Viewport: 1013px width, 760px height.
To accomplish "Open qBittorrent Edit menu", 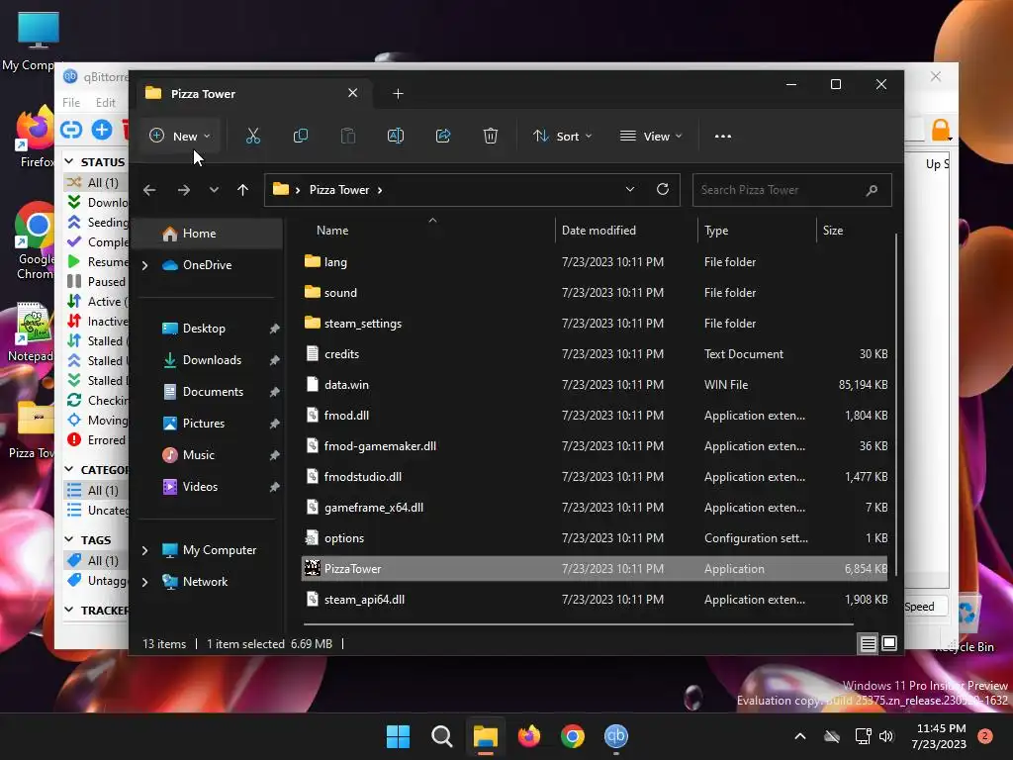I will point(105,103).
